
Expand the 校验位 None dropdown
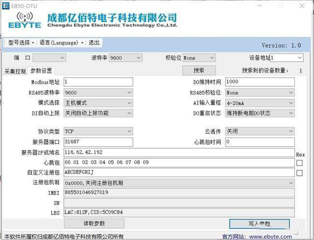(199, 58)
